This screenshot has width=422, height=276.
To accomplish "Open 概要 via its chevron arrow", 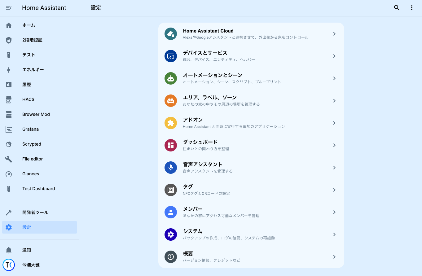I will click(x=334, y=257).
